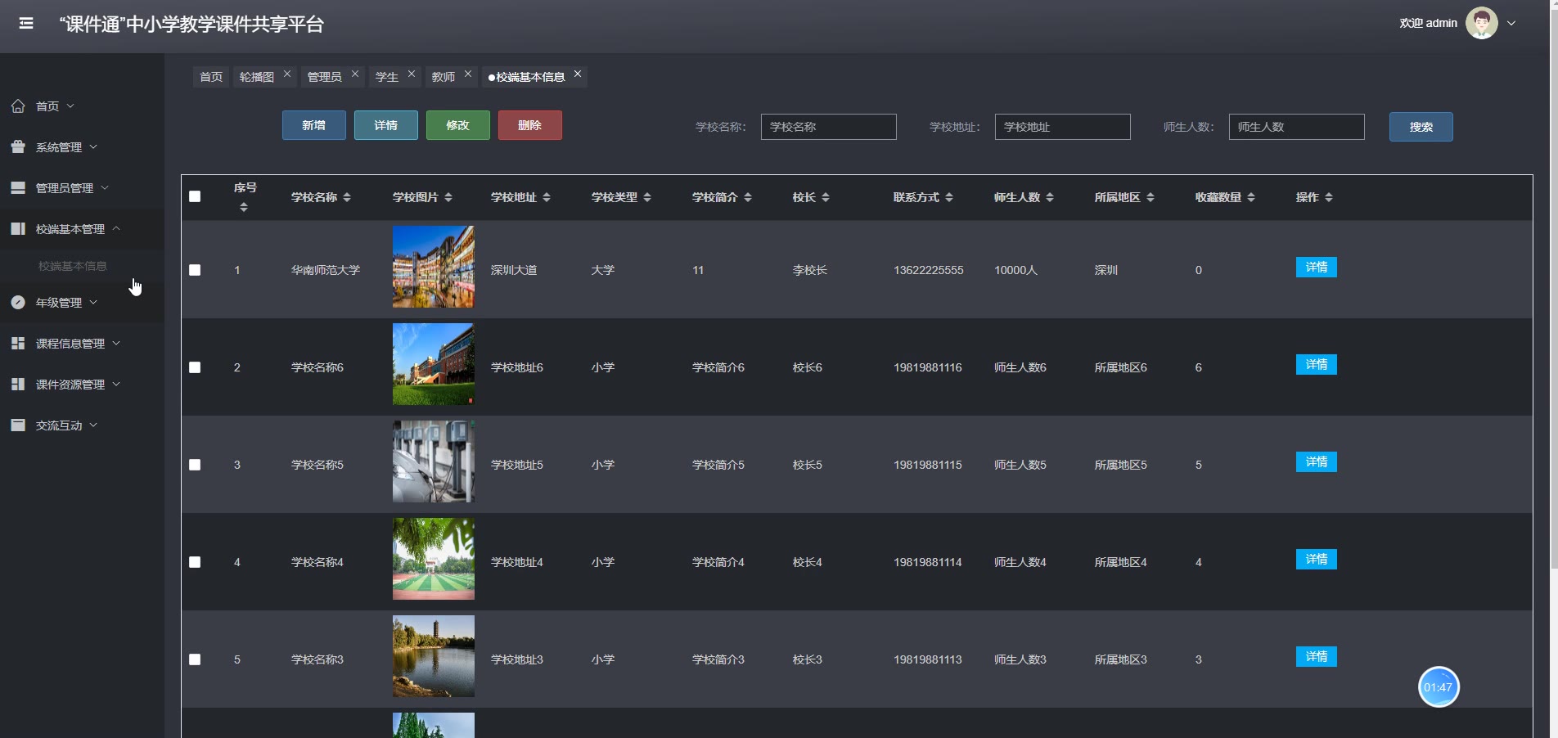Sort by 联系方式 column arrows
Screen dimensions: 1558x738
[x=949, y=197]
